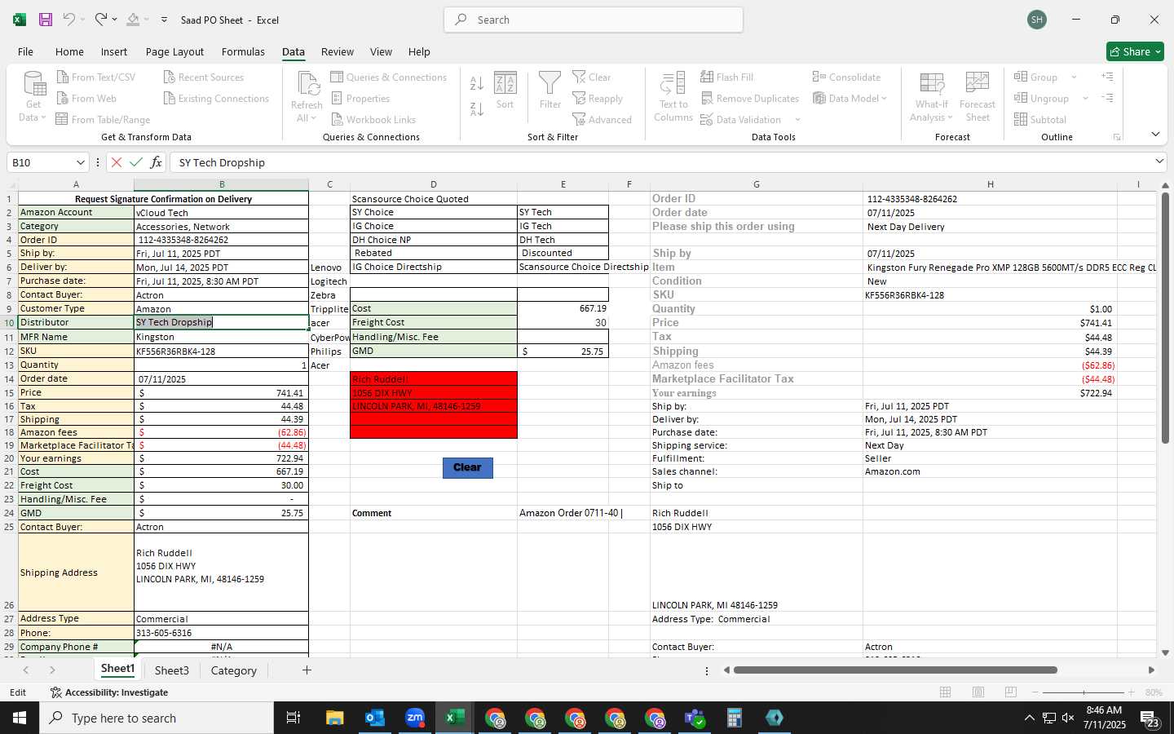Click Data Validation icon
Viewport: 1174px width, 734px height.
click(x=707, y=119)
